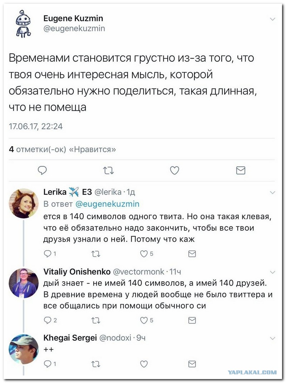Open Lerika's profile picture
Screen dimensions: 286x383
pos(24,203)
